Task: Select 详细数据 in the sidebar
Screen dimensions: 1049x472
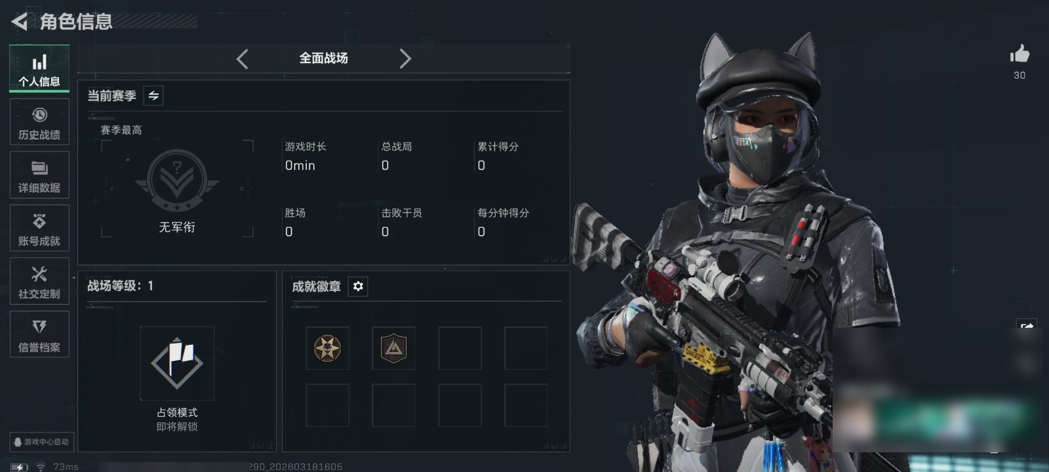Action: coord(39,175)
